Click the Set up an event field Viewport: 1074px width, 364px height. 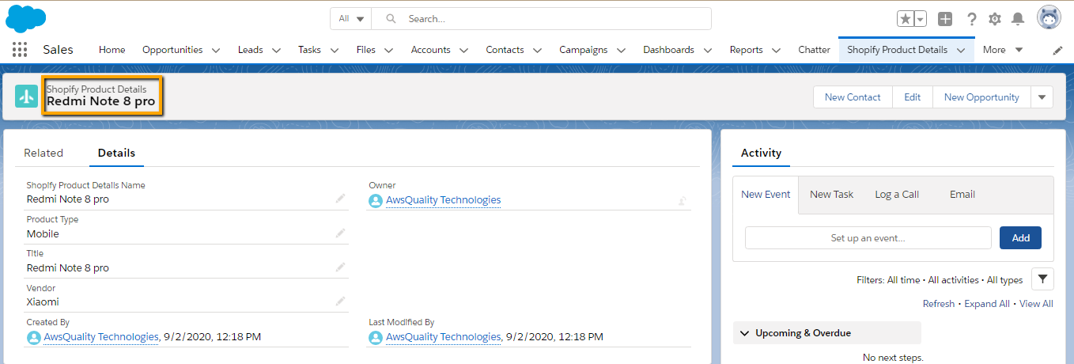tap(868, 237)
